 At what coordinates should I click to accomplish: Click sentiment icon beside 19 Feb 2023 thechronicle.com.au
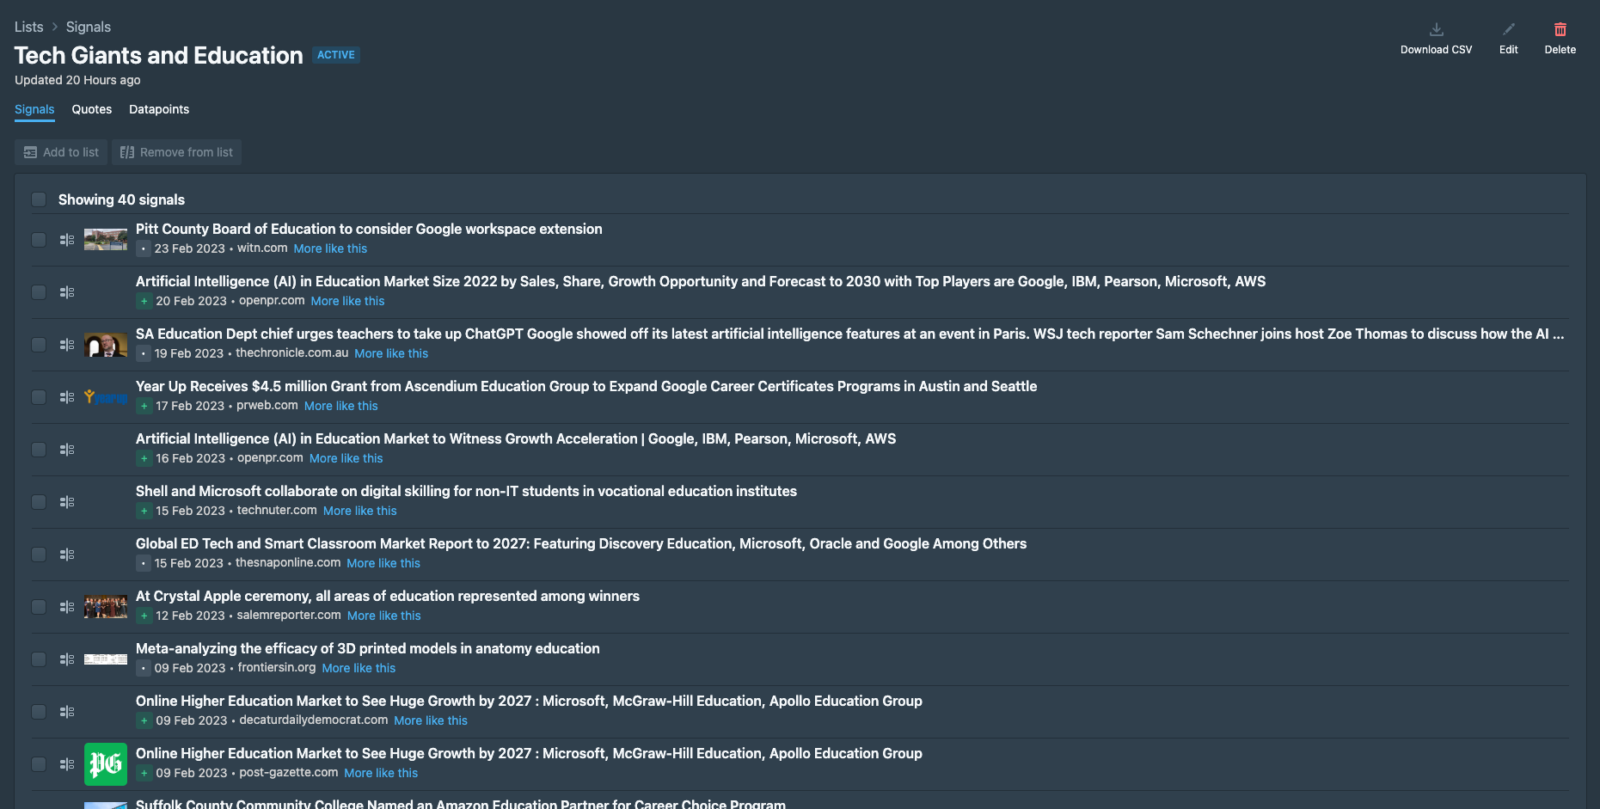pyautogui.click(x=144, y=353)
